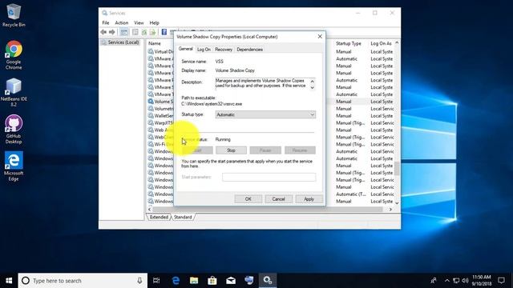Click the services list horizontal scrollbar right arrow
513x288 pixels.
click(390, 210)
